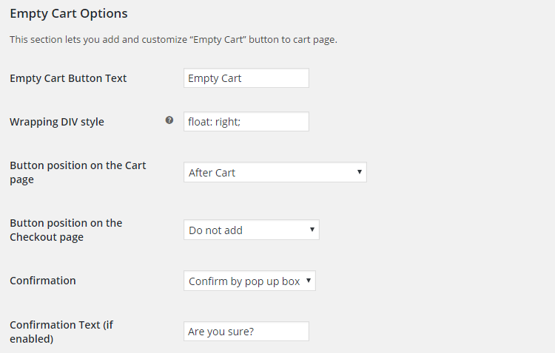
Task: Click the 'After Cart' selected value text
Action: [212, 173]
